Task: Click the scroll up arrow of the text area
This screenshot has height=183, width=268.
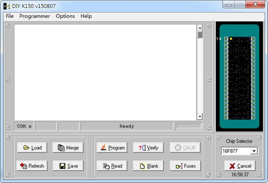Action: (x=200, y=27)
